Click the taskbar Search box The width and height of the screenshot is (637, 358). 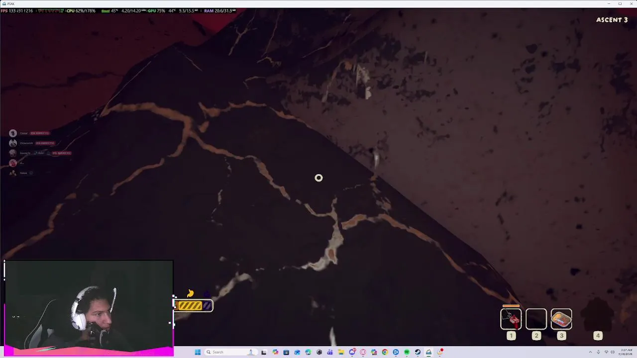[231, 352]
